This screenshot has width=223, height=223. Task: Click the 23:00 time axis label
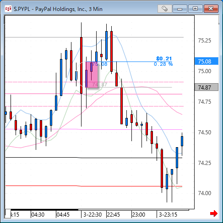pyautogui.click(x=139, y=215)
